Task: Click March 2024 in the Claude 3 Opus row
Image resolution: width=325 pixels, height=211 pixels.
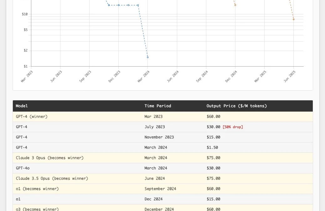Action: tap(156, 158)
